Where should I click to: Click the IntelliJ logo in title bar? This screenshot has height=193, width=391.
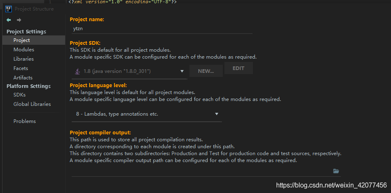9,9
